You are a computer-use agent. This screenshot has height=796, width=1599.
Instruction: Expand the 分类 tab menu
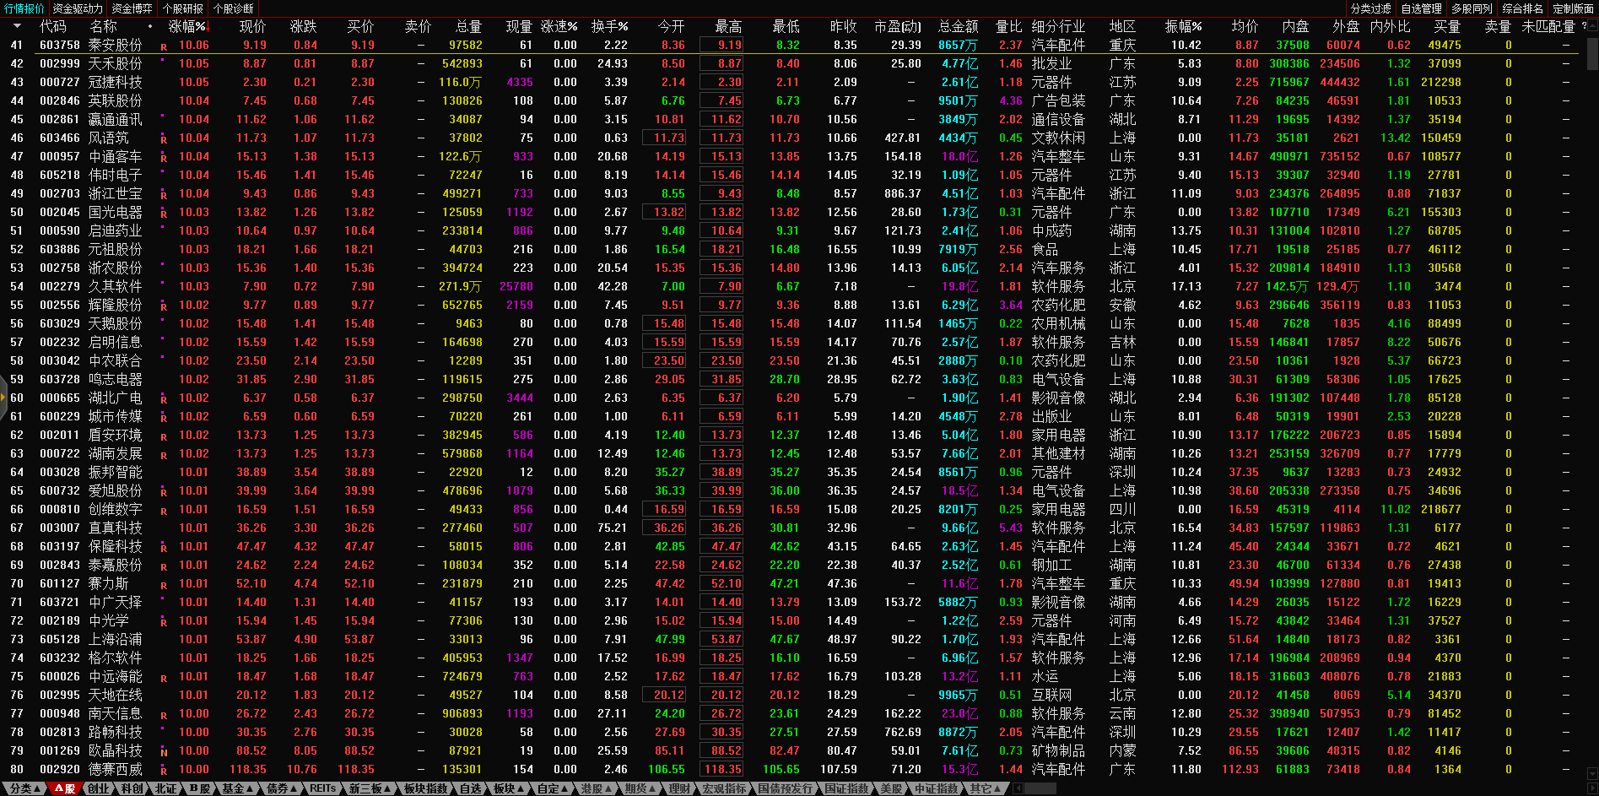[x=24, y=788]
